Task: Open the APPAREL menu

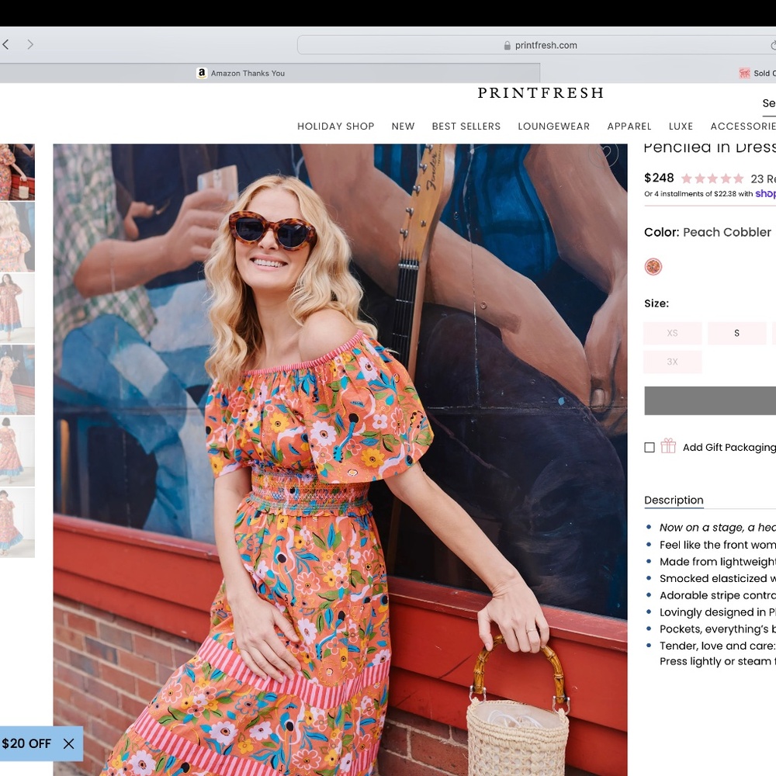Action: pyautogui.click(x=629, y=126)
